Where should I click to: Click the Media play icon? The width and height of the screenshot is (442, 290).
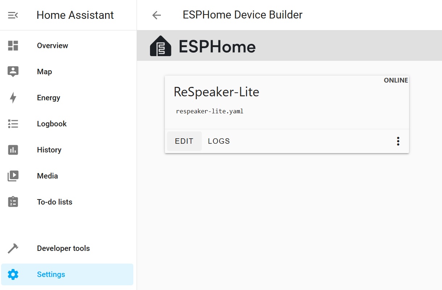(13, 176)
